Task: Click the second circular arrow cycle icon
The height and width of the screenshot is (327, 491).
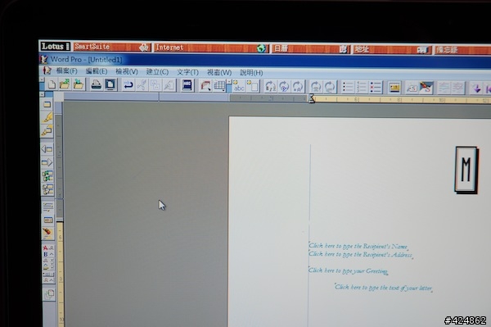Action: [284, 87]
